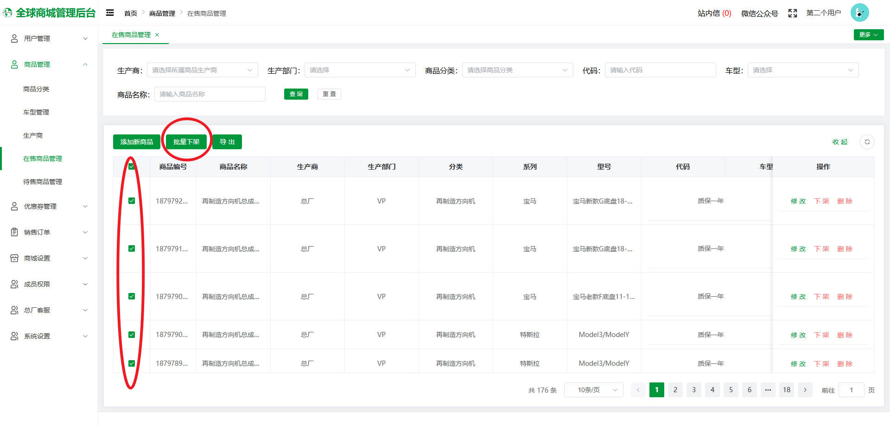Open 待售商品管理 in sidebar

43,182
